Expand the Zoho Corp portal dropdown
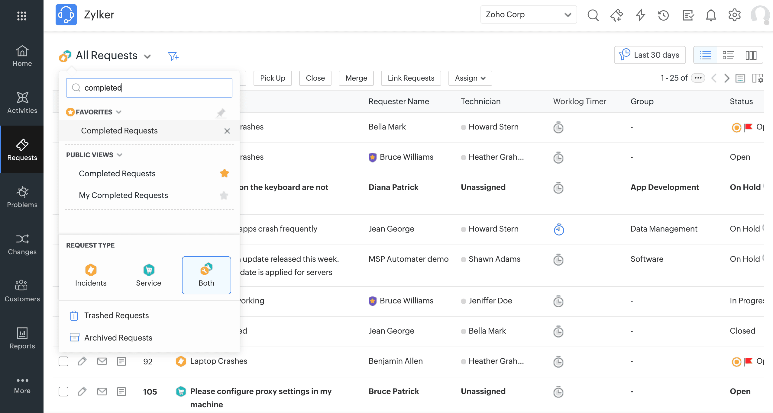This screenshot has height=413, width=773. coord(528,14)
